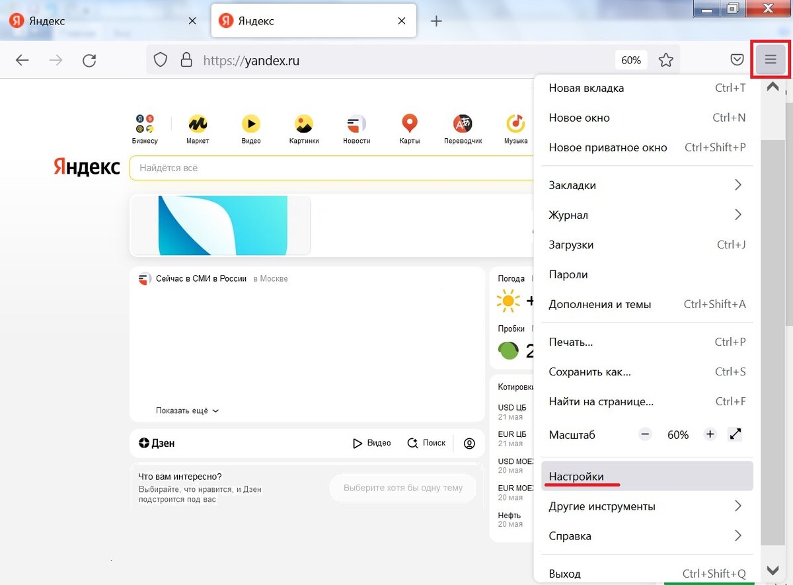Select Новое окно menu item
This screenshot has height=585, width=793.
click(x=647, y=118)
